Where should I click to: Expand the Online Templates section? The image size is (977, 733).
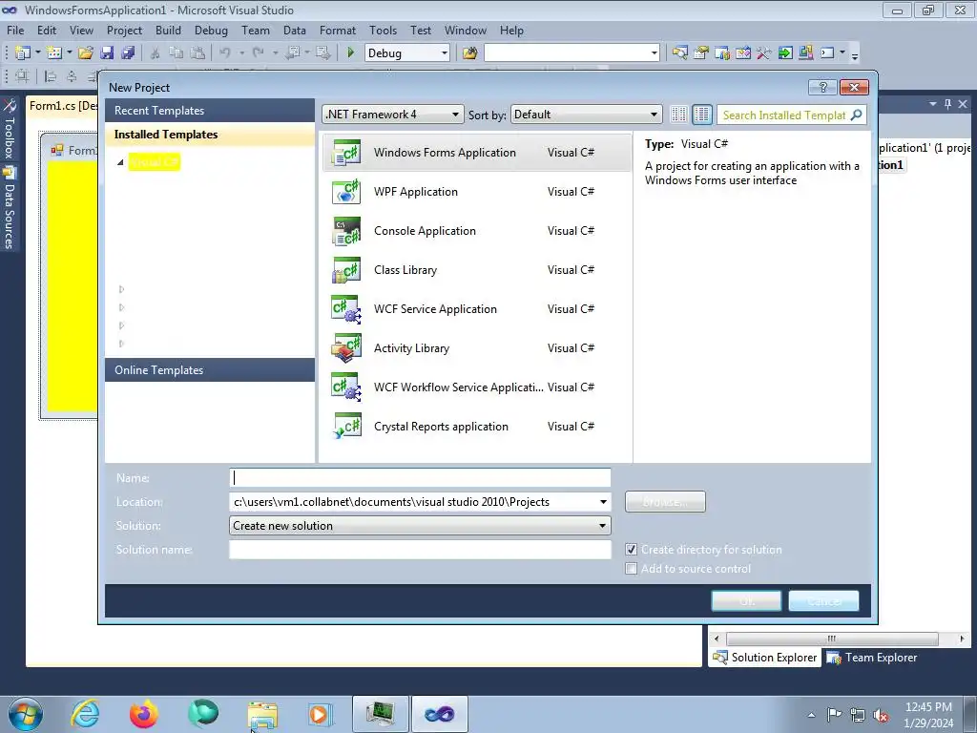pos(210,370)
